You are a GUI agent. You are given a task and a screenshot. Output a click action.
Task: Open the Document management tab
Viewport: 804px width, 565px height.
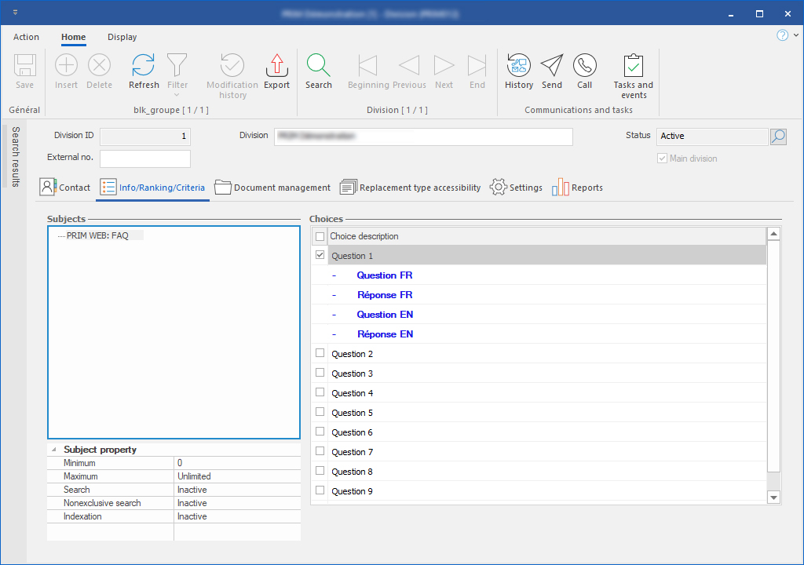point(272,188)
